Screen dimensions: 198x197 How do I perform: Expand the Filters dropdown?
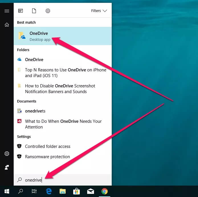tap(99, 11)
